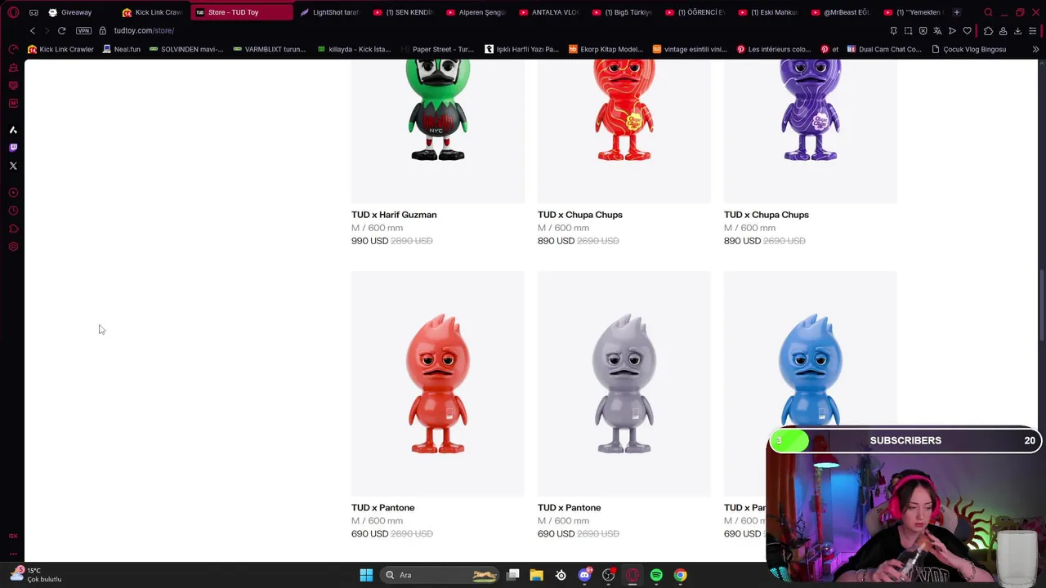Click the purple Chupa Chups figure image

pos(811,131)
